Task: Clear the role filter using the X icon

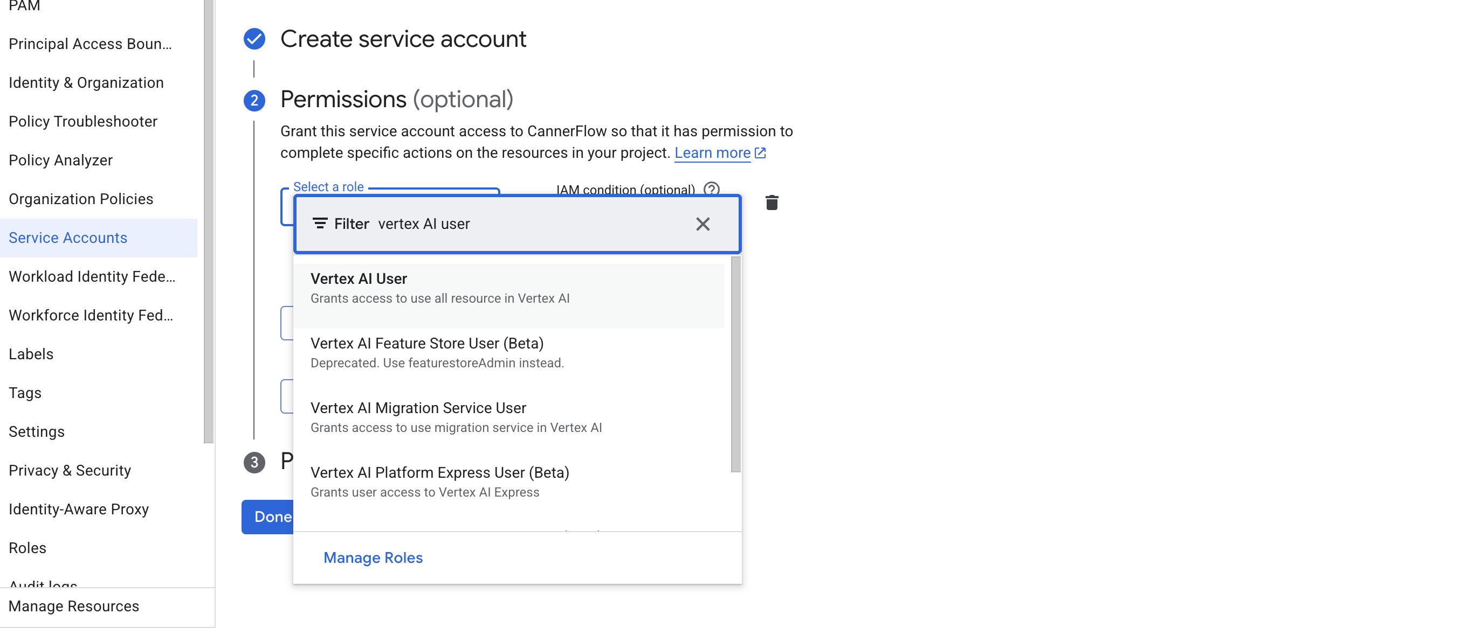Action: coord(703,224)
